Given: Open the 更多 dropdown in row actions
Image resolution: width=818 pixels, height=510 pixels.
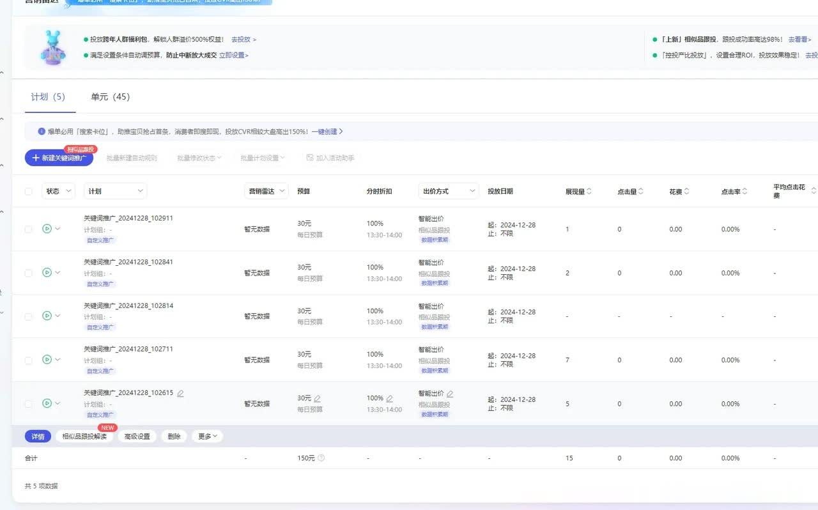Looking at the screenshot, I should [x=208, y=437].
